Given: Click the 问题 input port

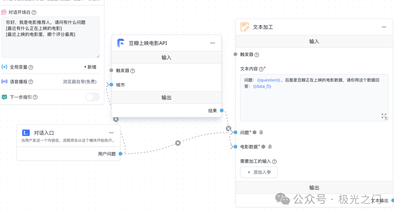Looking at the screenshot, I should [235, 133].
